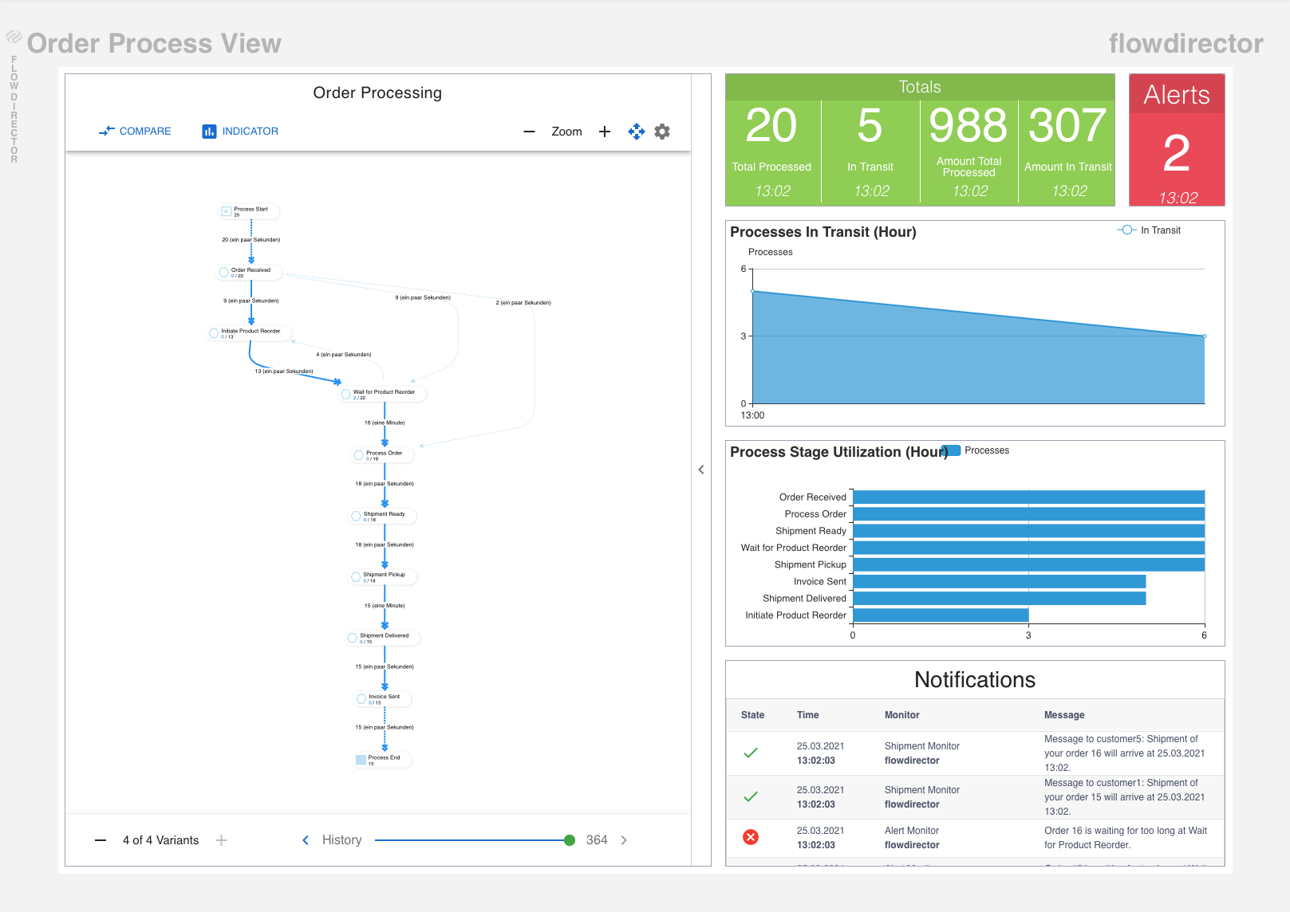Viewport: 1290px width, 912px height.
Task: Click the pan/move arrows icon
Action: click(x=636, y=132)
